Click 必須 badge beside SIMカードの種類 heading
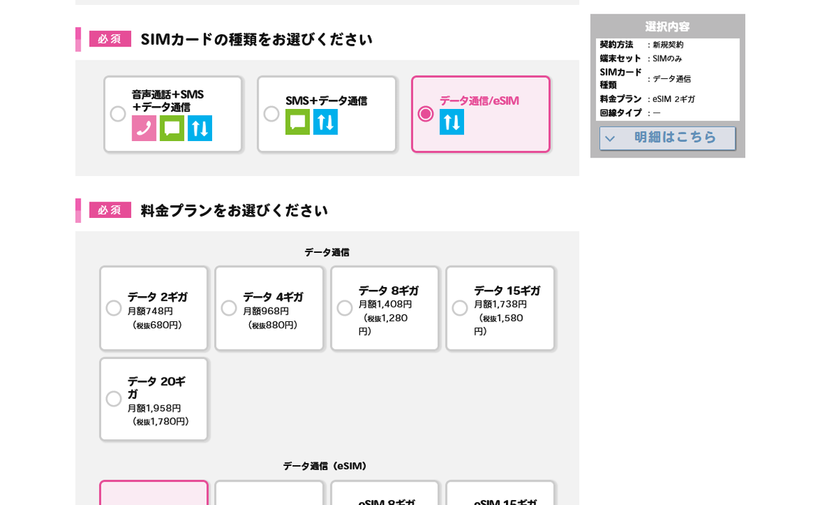Viewport: 820px width, 505px height. tap(110, 39)
